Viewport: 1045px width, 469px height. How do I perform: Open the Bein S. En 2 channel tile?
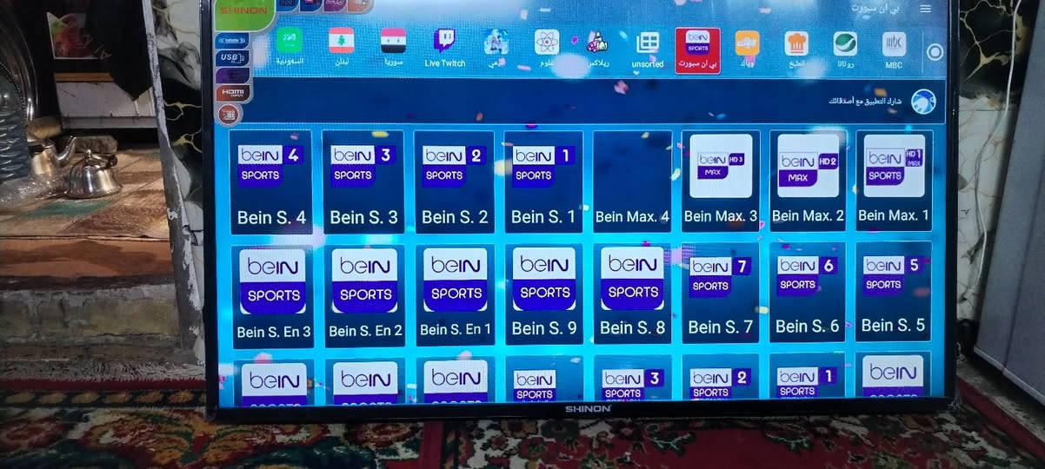[365, 295]
